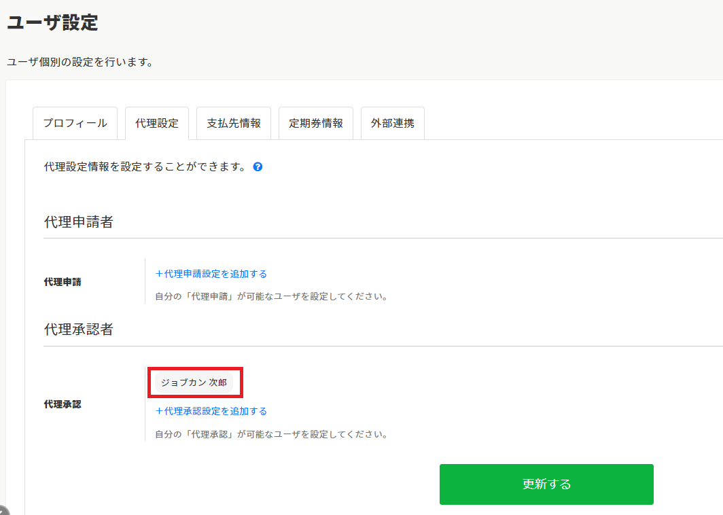
Task: Go to the 定期券情報 tab
Action: coord(316,124)
